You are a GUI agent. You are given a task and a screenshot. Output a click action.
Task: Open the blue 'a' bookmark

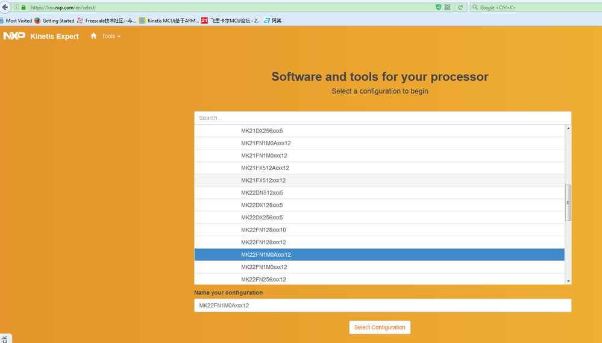click(272, 20)
